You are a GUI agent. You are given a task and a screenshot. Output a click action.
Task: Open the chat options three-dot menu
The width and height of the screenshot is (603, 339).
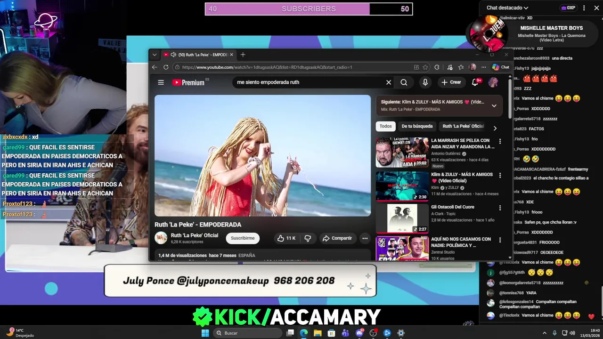(x=584, y=8)
